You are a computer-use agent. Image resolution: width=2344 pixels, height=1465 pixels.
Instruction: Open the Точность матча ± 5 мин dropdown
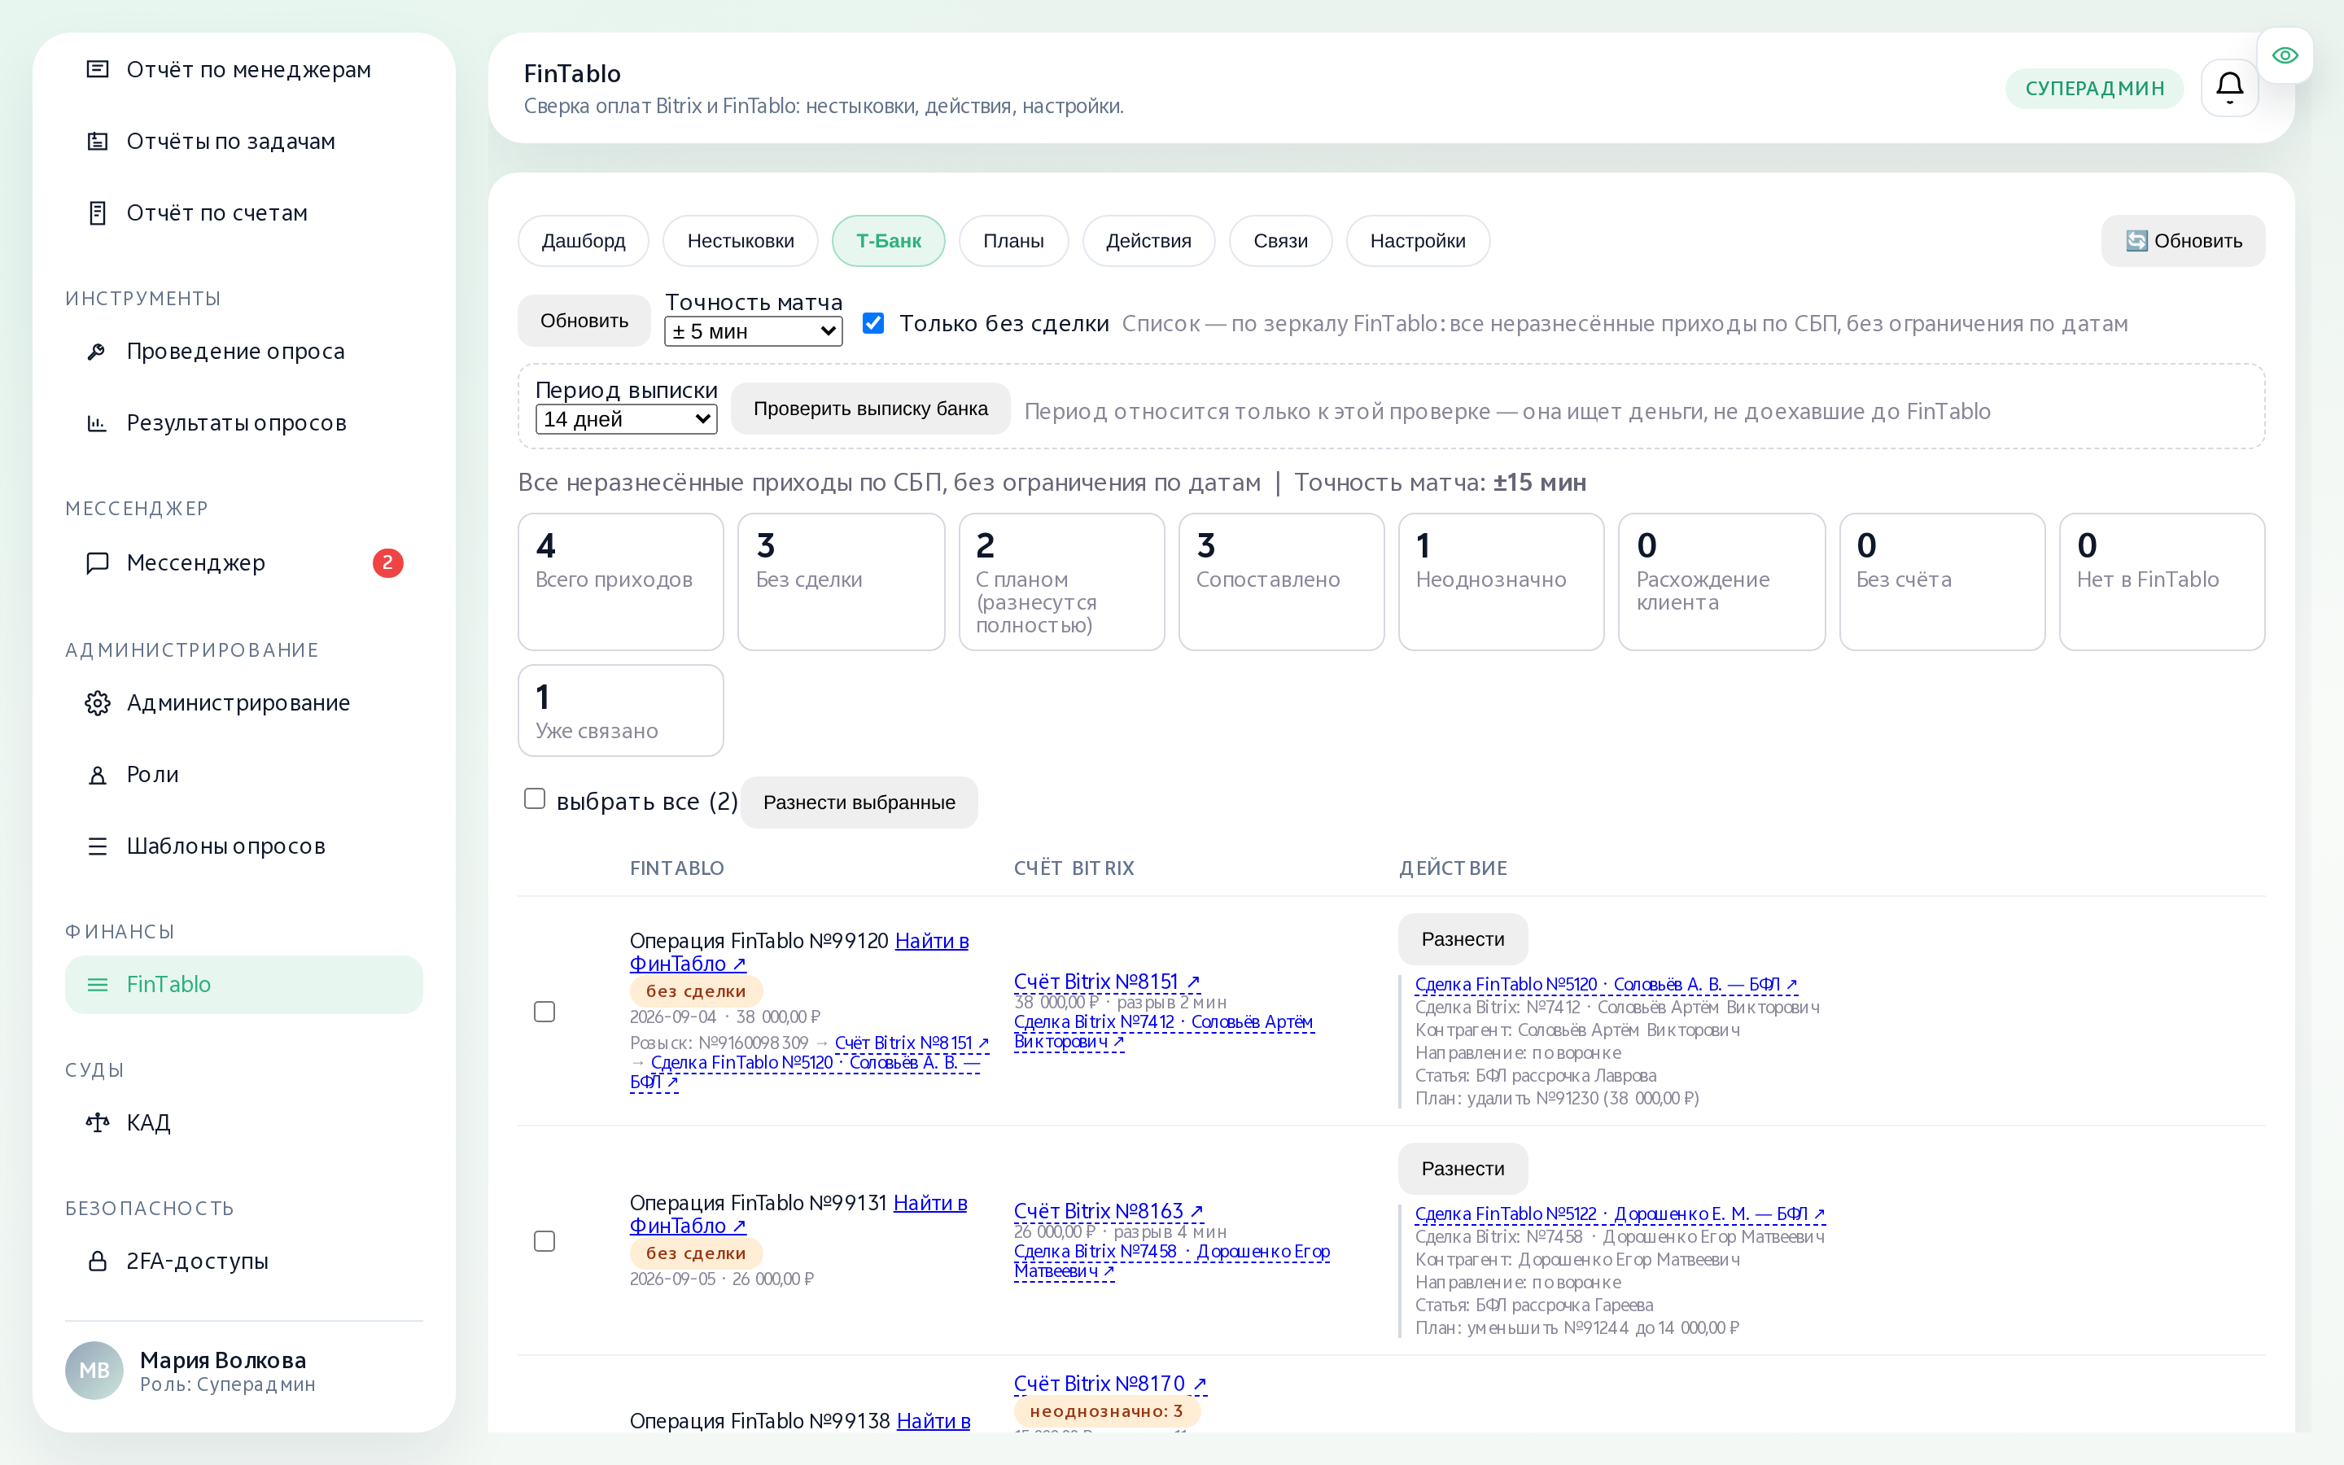[x=753, y=331]
